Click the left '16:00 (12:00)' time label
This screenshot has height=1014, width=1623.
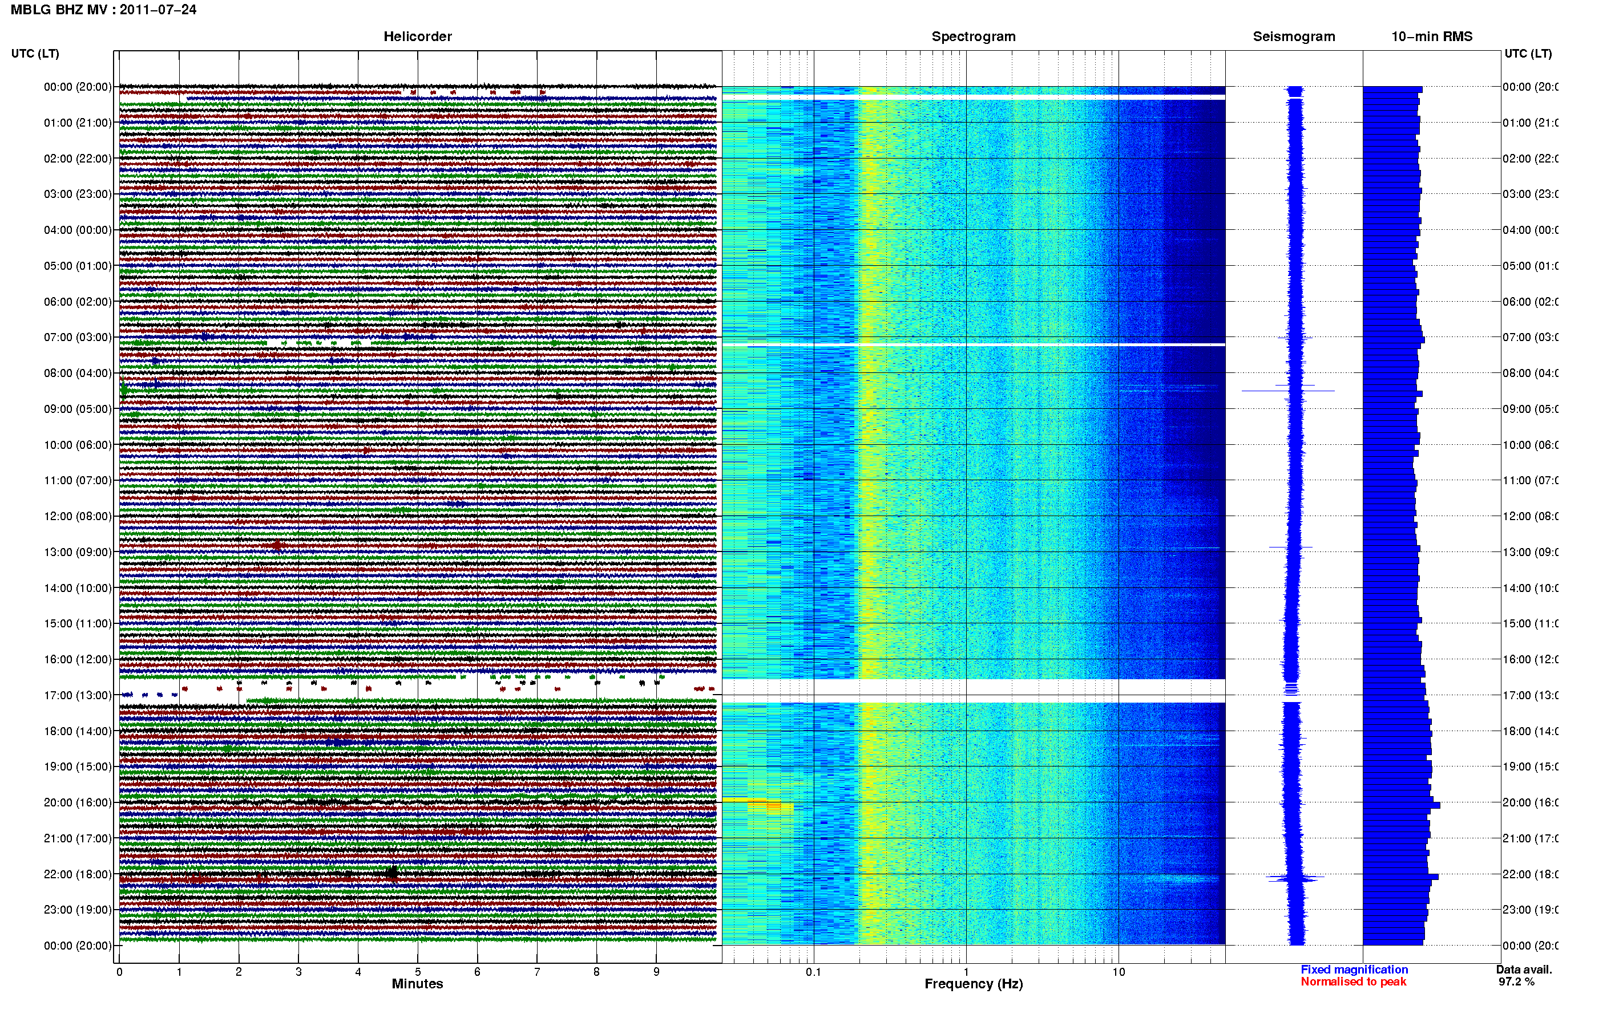[78, 659]
